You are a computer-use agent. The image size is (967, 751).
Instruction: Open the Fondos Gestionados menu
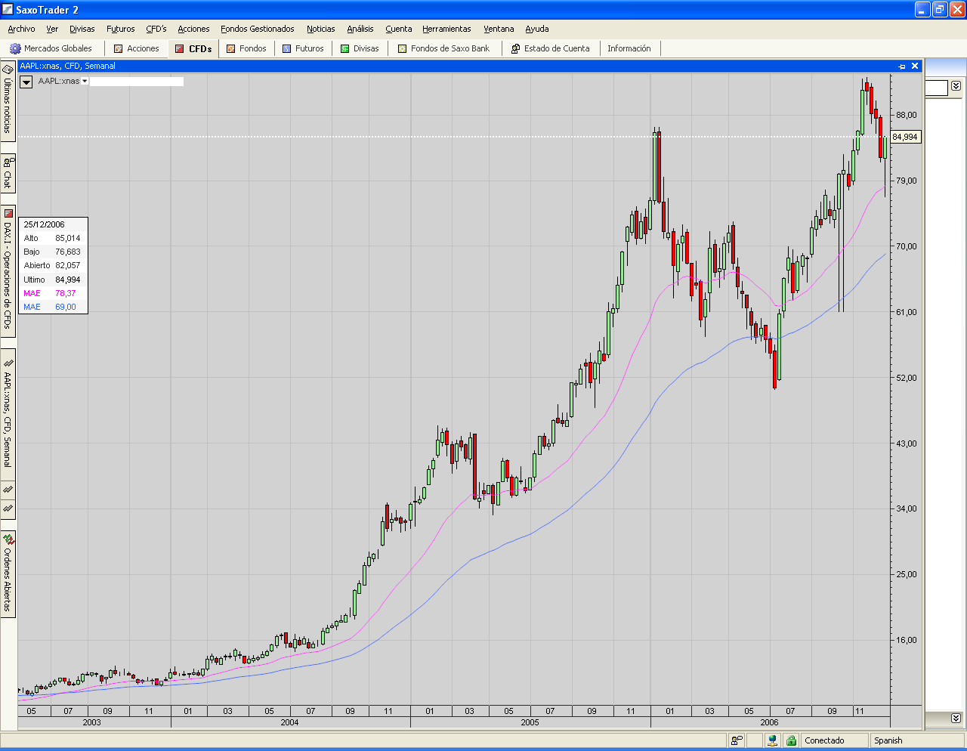tap(258, 29)
